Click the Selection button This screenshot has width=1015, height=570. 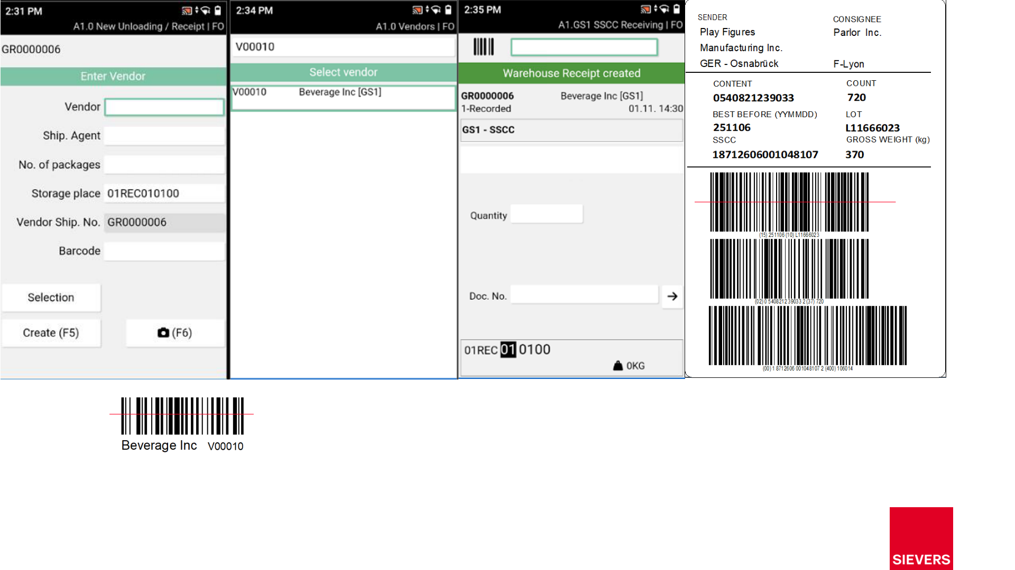51,297
